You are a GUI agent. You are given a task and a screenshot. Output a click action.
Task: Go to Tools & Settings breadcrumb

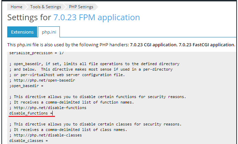(45, 7)
